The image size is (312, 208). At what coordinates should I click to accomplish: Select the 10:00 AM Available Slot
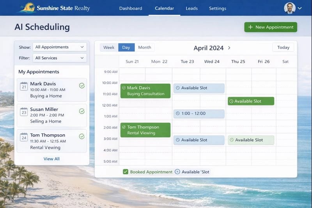[x=199, y=88]
